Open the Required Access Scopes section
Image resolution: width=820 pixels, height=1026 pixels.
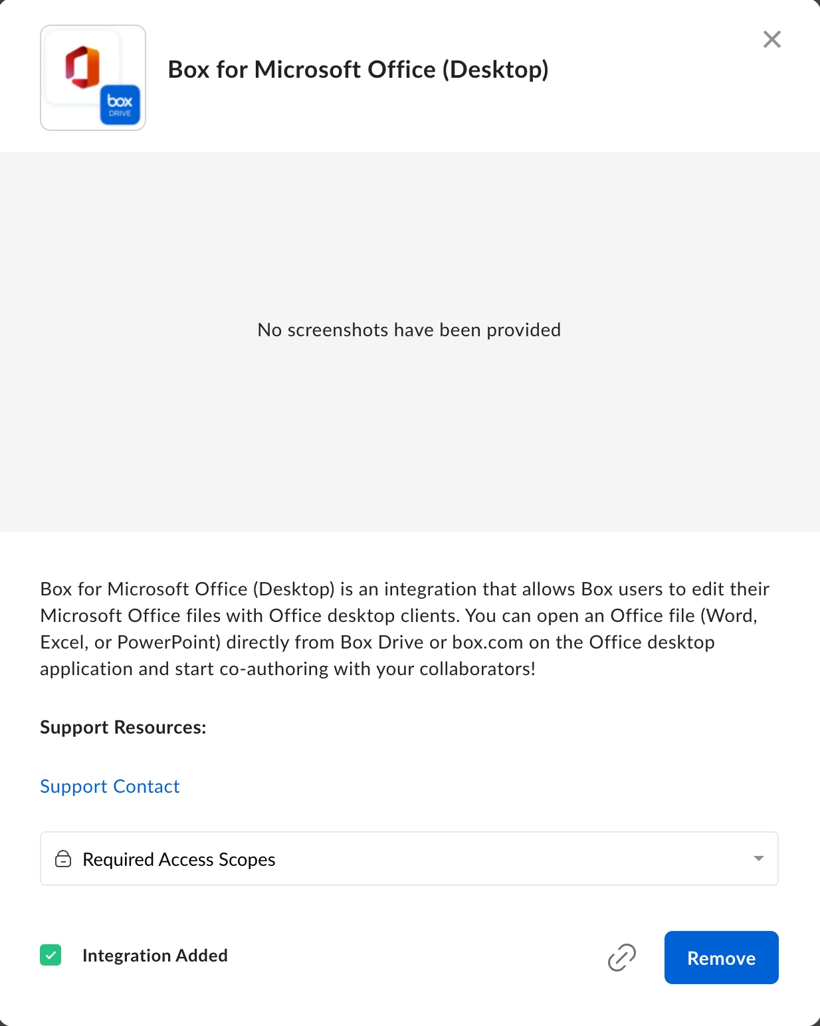click(409, 859)
